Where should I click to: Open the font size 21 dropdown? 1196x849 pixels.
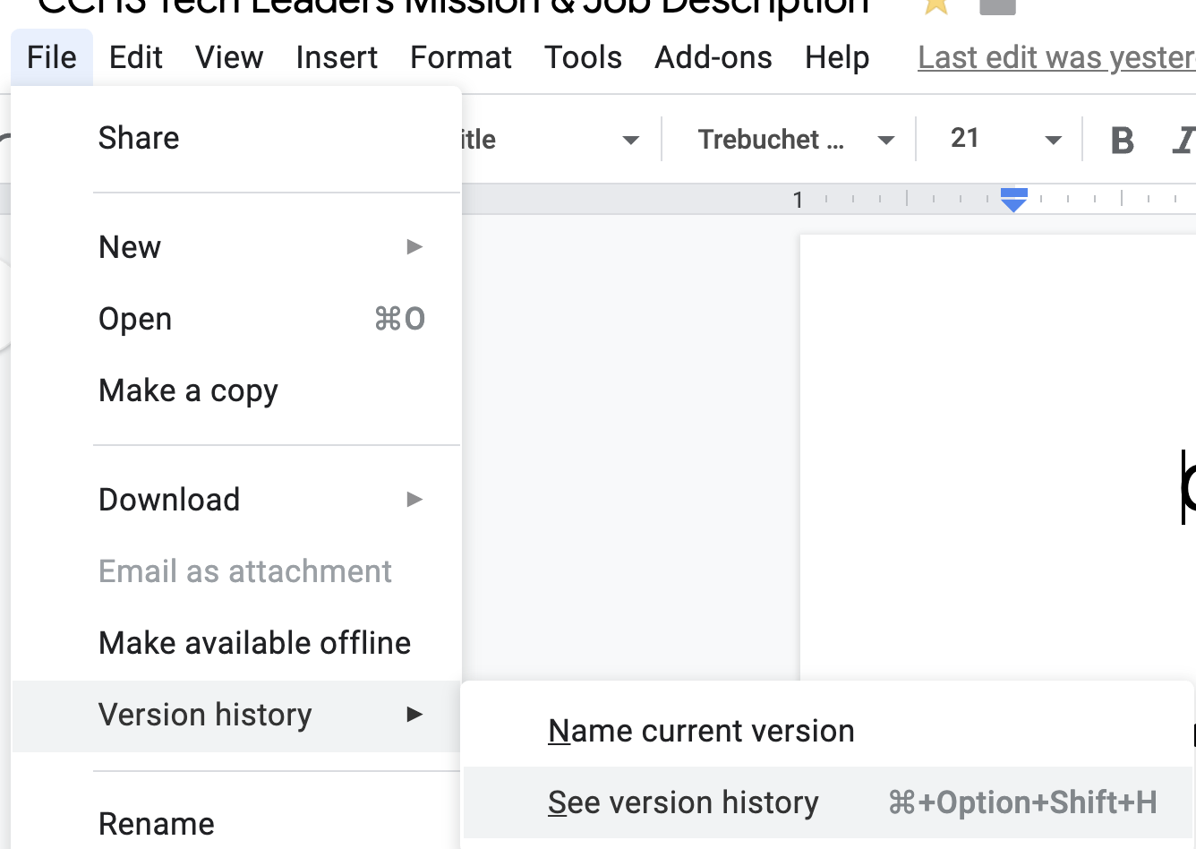coord(1004,140)
